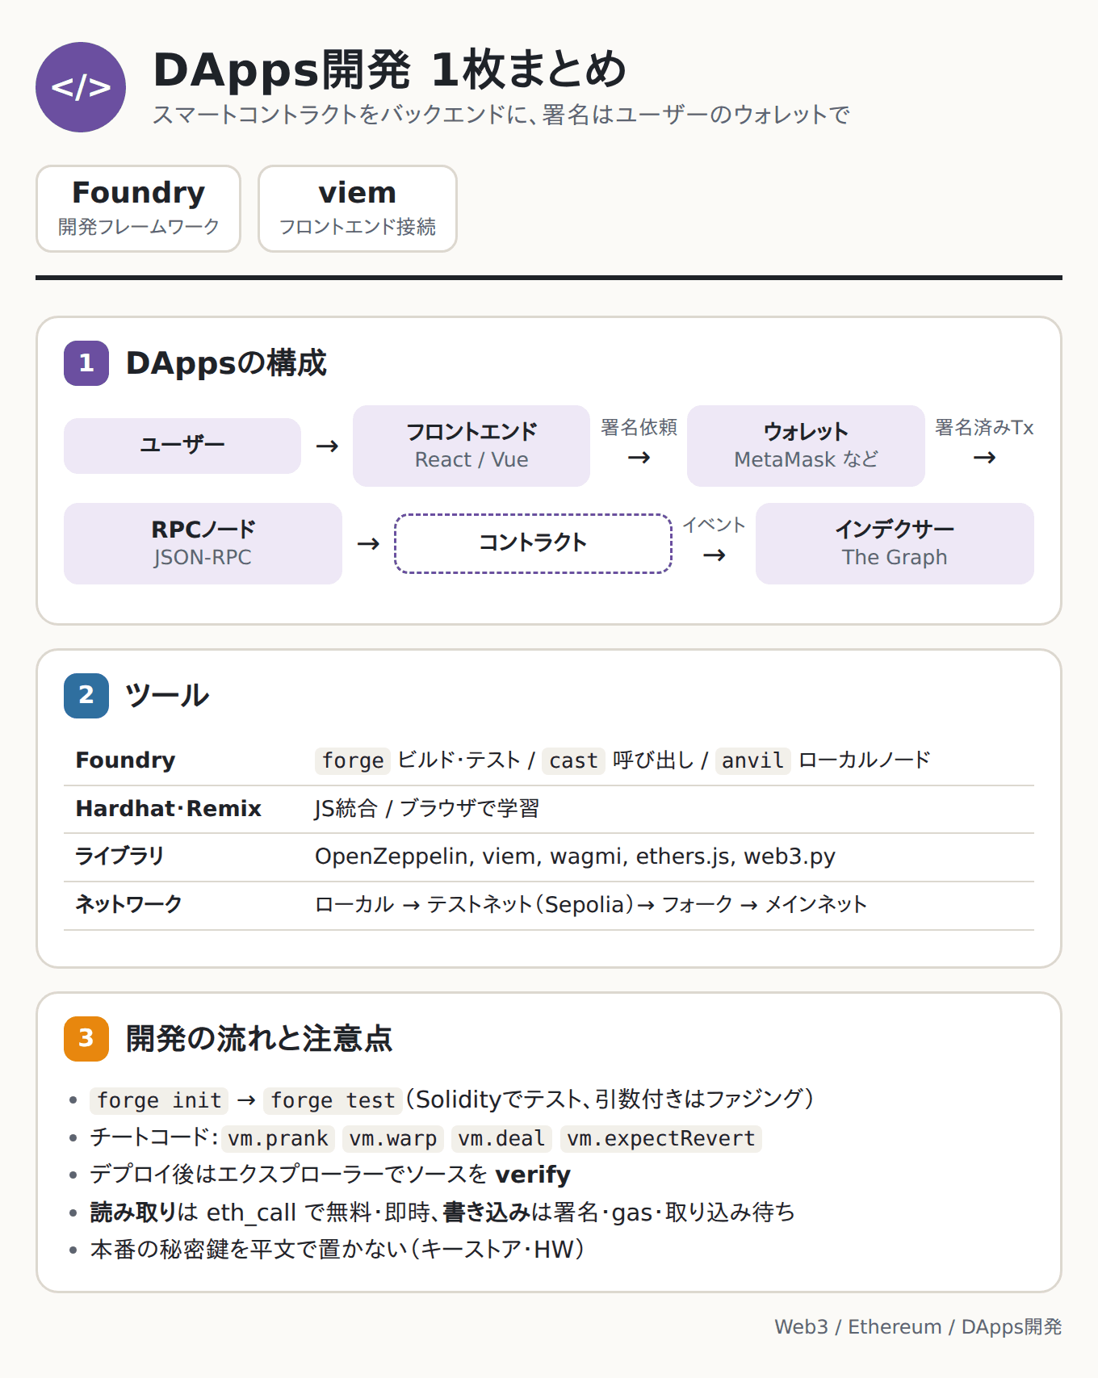Click the フロントエンド React / Vue box

(x=471, y=446)
